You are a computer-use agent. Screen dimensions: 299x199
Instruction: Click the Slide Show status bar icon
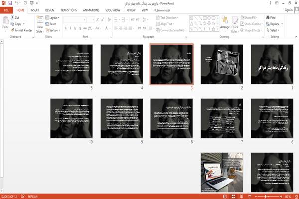(x=250, y=196)
